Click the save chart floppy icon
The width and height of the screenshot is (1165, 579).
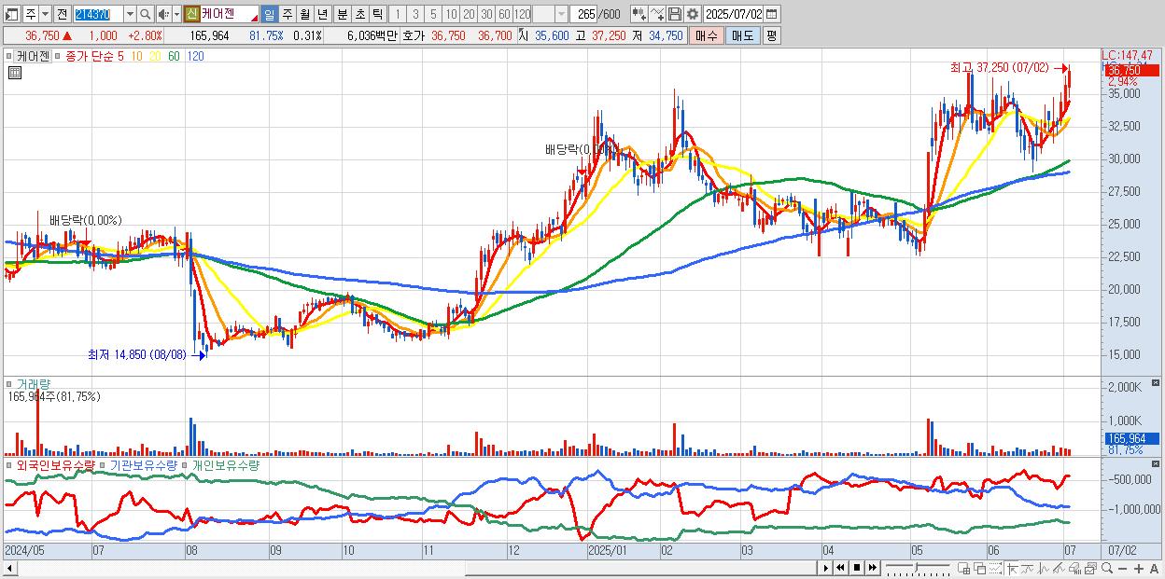(x=674, y=14)
